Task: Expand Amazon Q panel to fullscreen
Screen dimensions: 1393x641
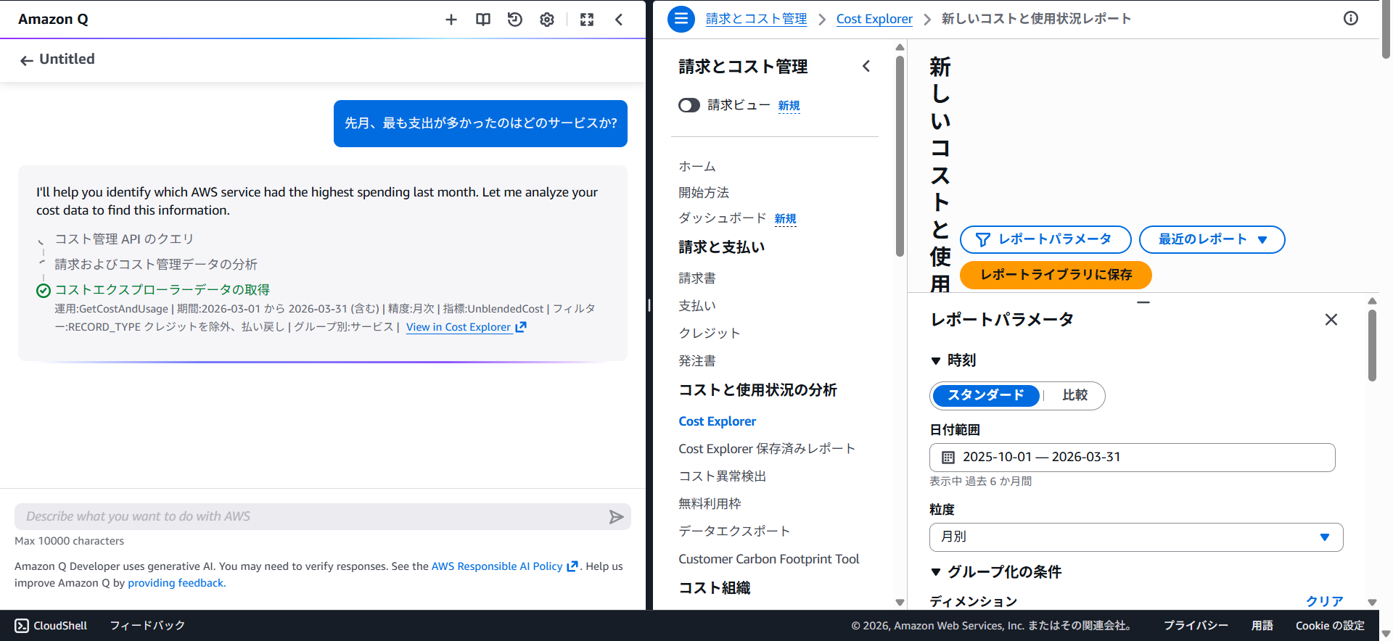Action: [587, 20]
